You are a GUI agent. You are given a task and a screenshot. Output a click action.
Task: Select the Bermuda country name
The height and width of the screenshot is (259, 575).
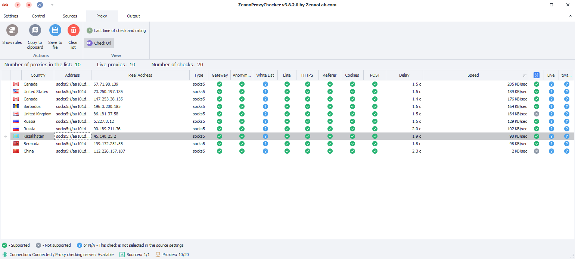[x=31, y=144]
